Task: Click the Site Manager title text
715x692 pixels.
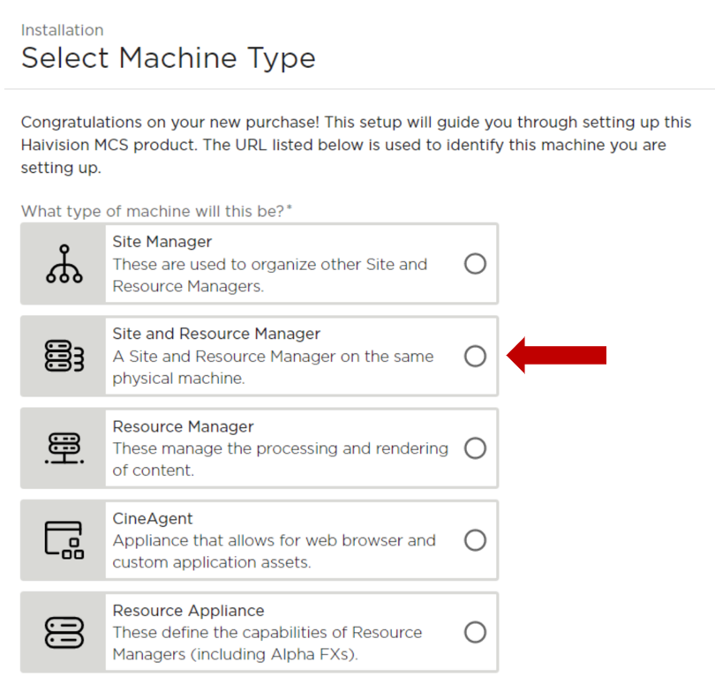Action: 162,241
